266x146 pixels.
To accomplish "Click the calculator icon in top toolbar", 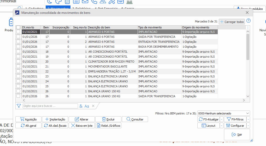I will click(67, 2).
